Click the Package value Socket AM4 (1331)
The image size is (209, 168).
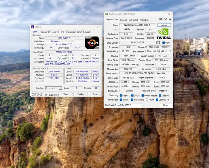(x=64, y=44)
